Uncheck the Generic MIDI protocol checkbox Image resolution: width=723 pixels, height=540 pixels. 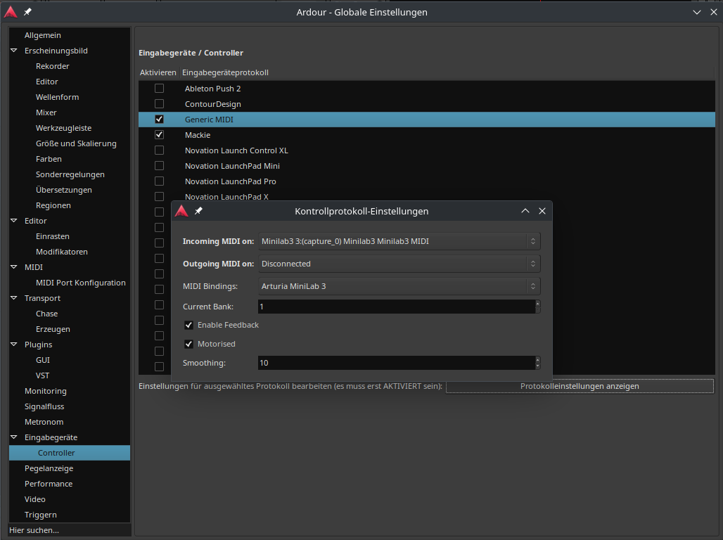coord(159,119)
